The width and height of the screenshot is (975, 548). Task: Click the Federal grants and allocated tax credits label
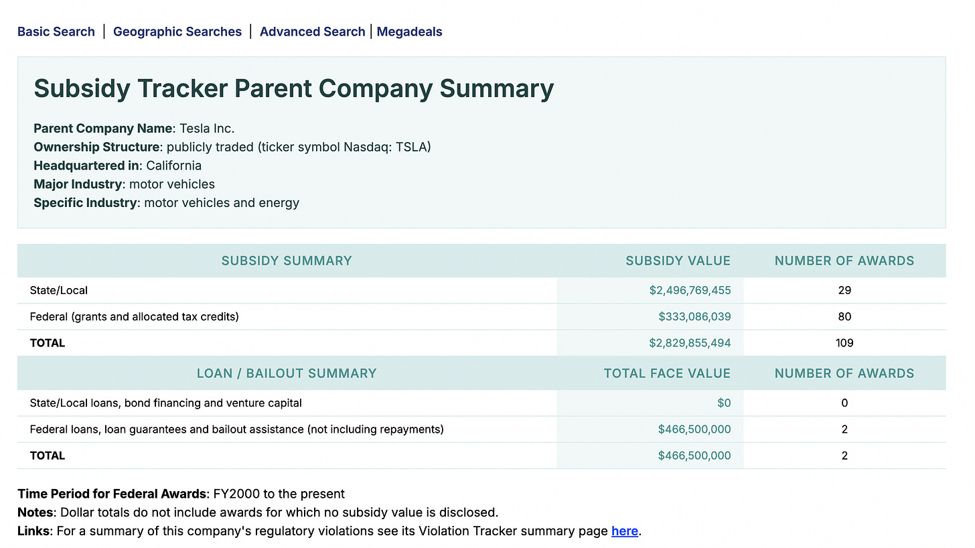134,317
